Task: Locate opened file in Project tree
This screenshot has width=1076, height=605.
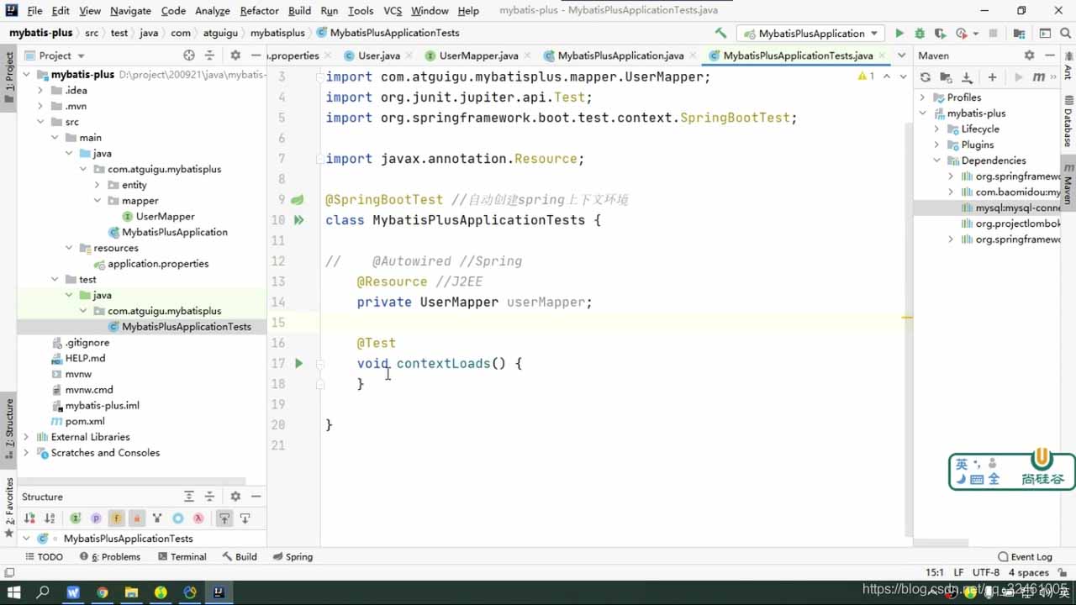Action: coord(189,55)
